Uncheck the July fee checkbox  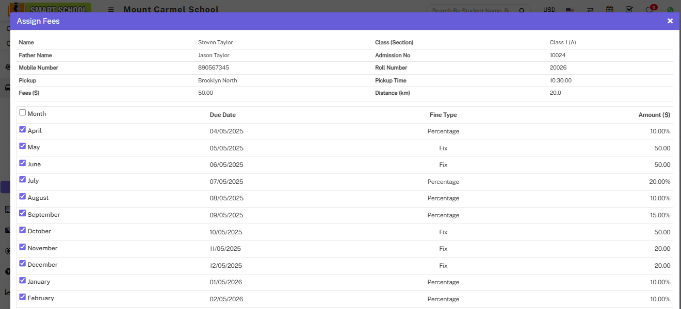click(22, 180)
